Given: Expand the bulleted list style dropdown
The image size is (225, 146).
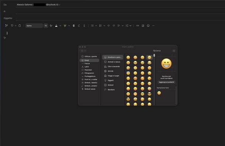Looking at the screenshot, I should coord(96,26).
